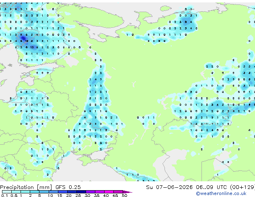Click the 35–40 mm violet legend swatch
Image resolution: width=255 pixels, height=197 pixels.
click(100, 192)
